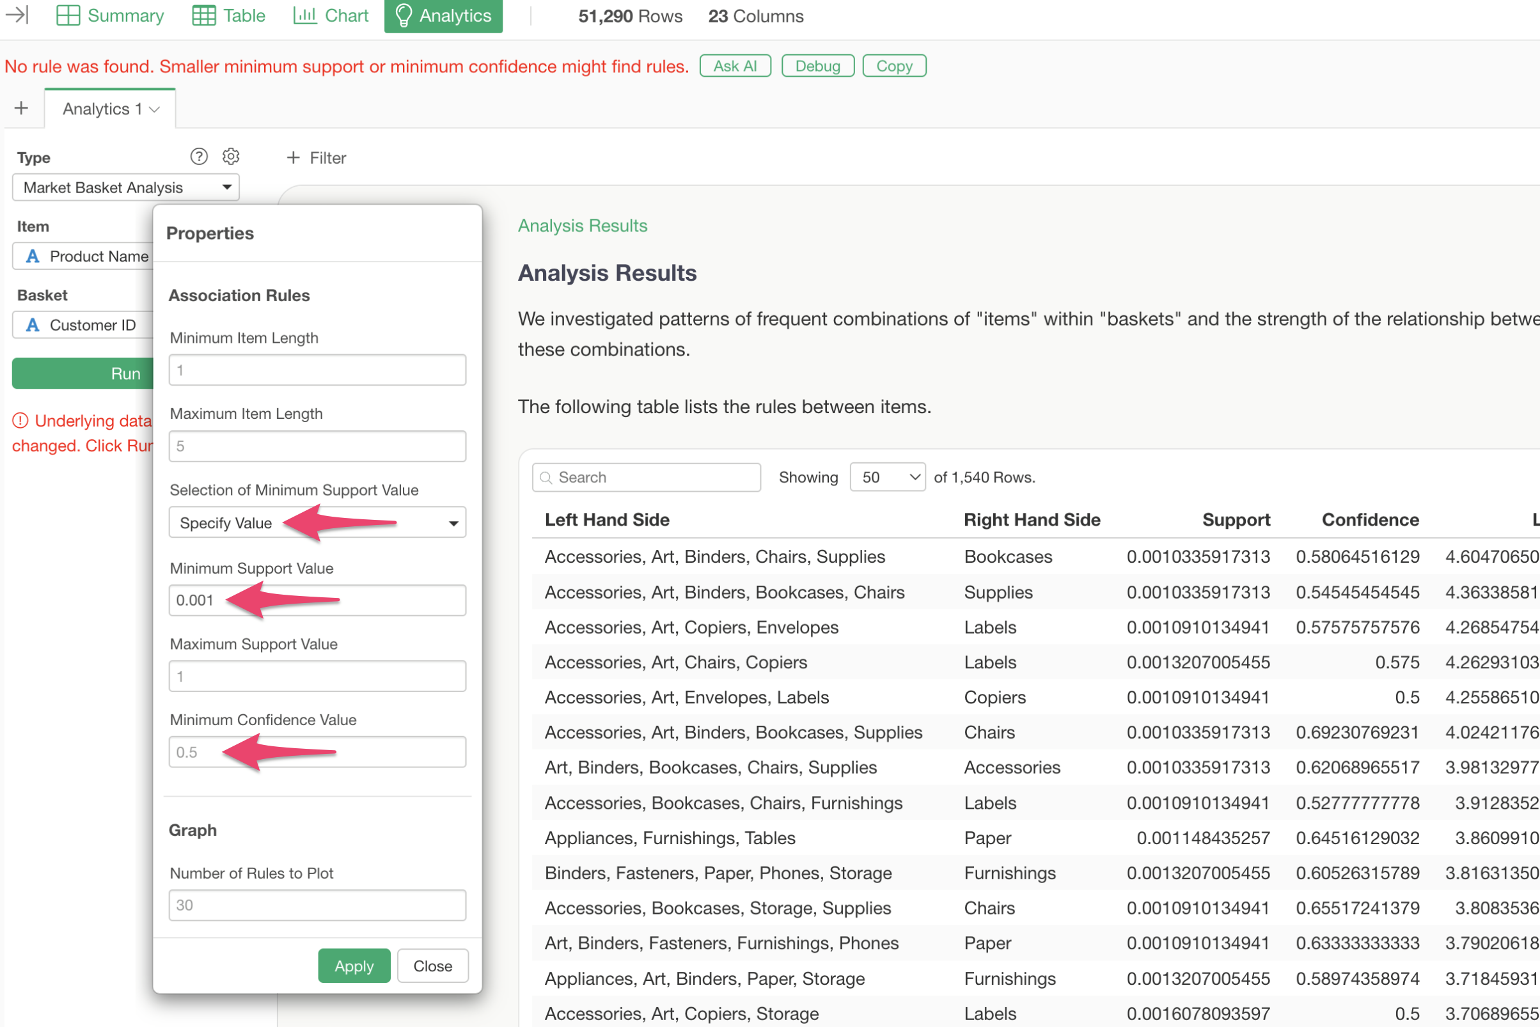The image size is (1540, 1027).
Task: Click the Minimum Support Value field
Action: [317, 600]
